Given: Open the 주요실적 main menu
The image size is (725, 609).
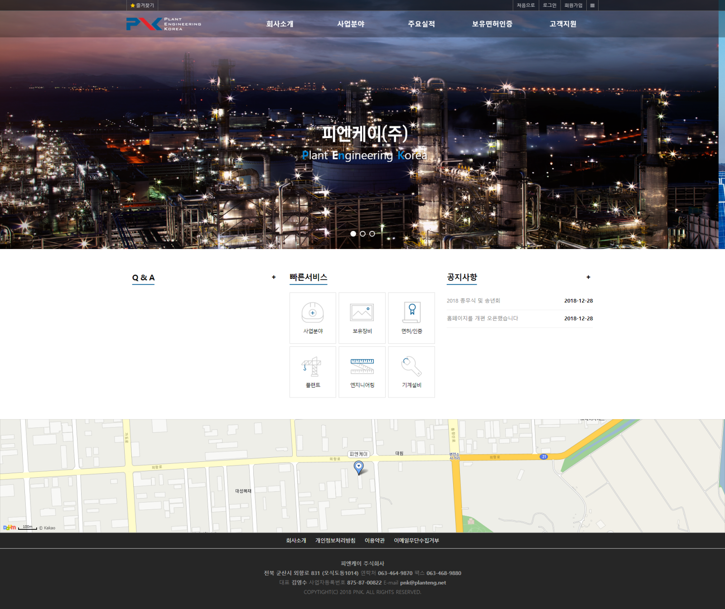Looking at the screenshot, I should click(x=421, y=24).
